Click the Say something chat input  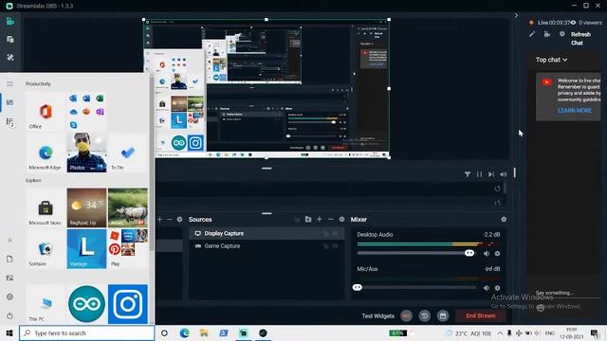pyautogui.click(x=567, y=293)
